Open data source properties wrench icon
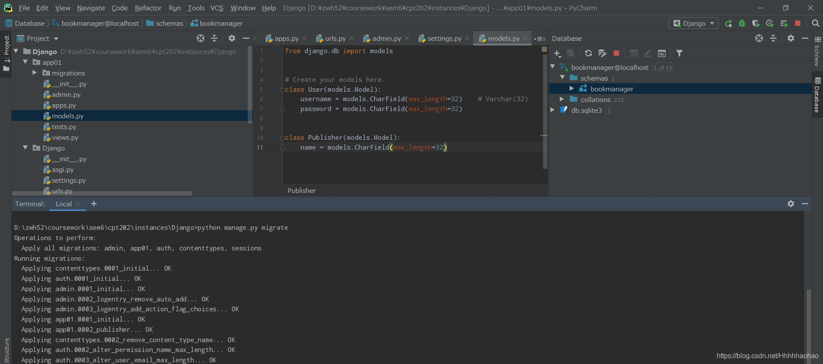Viewport: 823px width, 364px height. point(602,53)
